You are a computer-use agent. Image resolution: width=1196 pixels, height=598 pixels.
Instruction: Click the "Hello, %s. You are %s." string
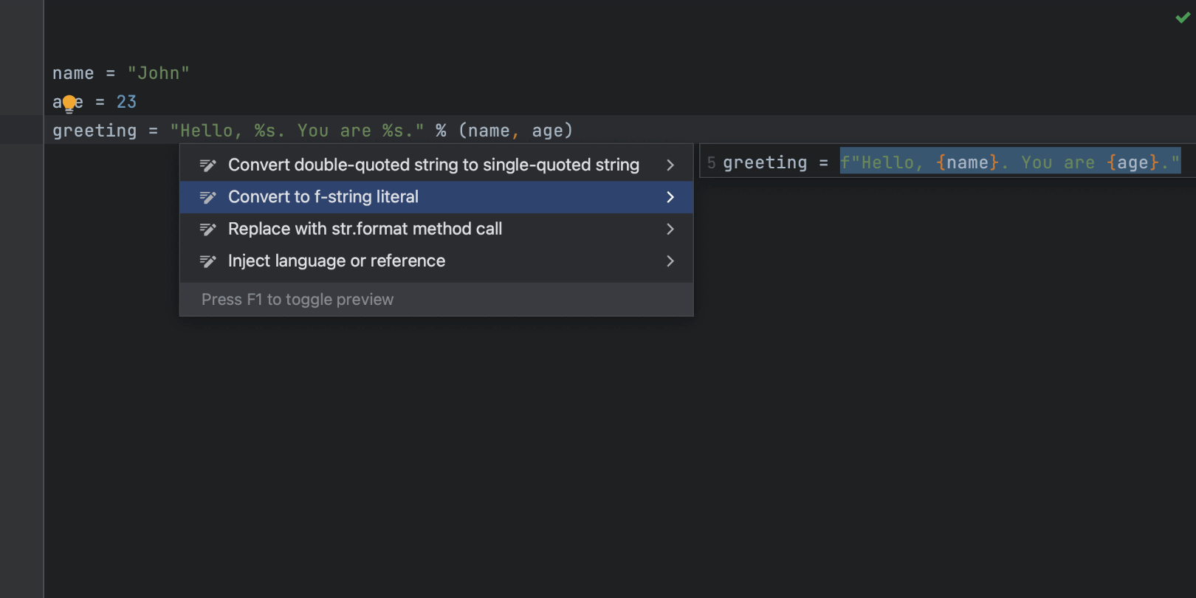[297, 131]
